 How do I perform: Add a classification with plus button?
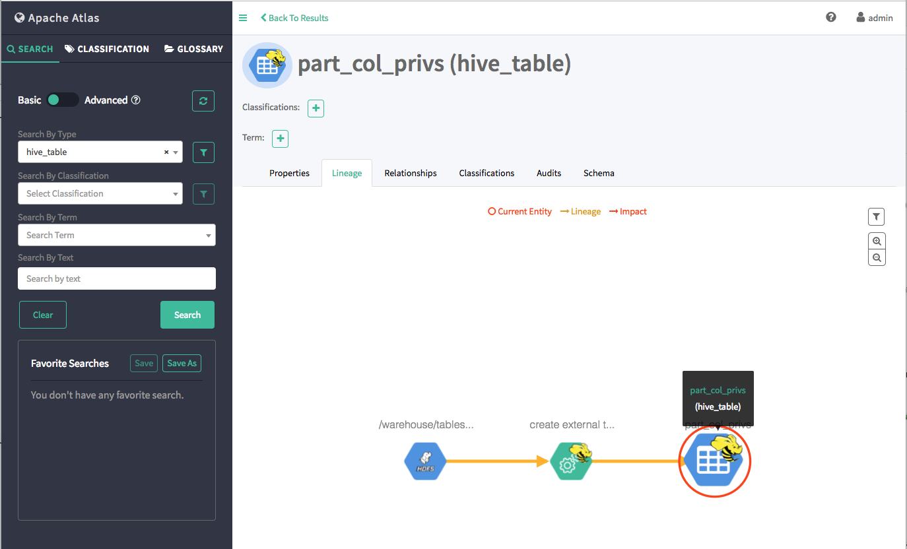click(316, 108)
